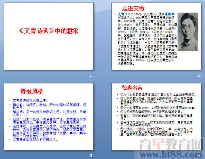Click the red title 走进艾青
Image resolution: width=205 pixels, height=159 pixels.
coord(133,9)
